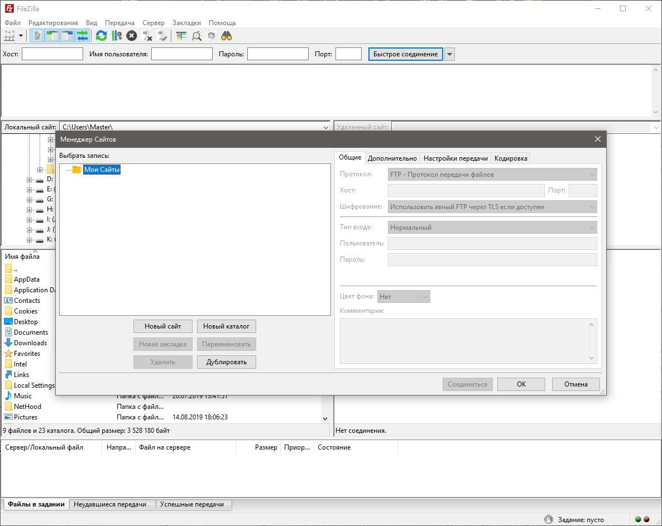Screen dimensions: 662x526
Task: Toggle the directory comparison icon
Action: (196, 36)
